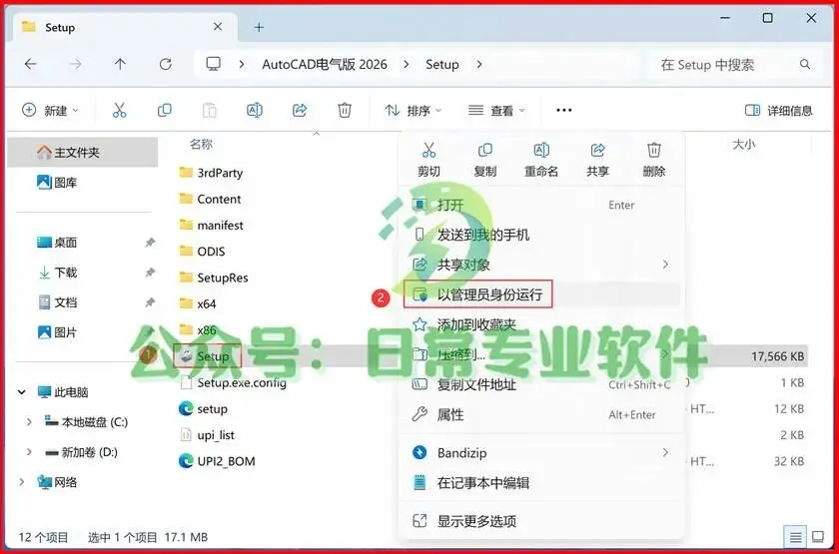The width and height of the screenshot is (839, 554).
Task: Click the This PC icon in address bar
Action: coord(213,64)
